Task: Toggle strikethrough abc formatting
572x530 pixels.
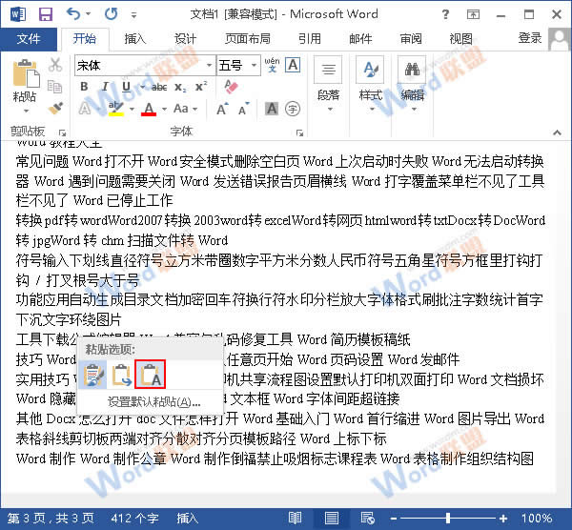Action: coord(159,87)
